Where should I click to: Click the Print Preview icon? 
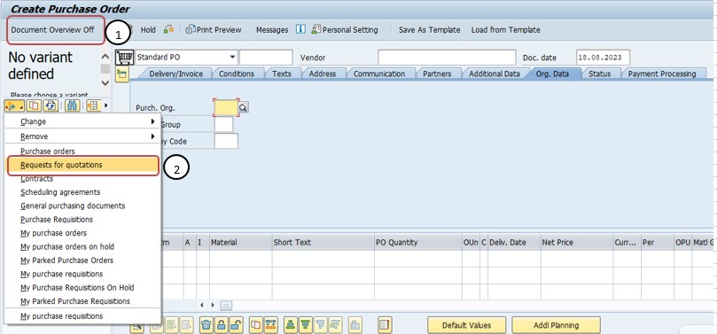click(191, 30)
